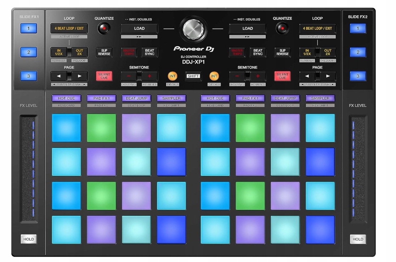396x262 pixels.
Task: Select the orange INT button for DECK 4
Action: coord(214,76)
